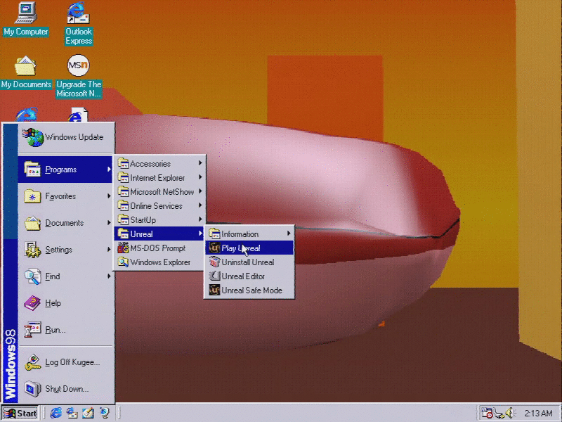Click Play Unreal in the submenu
562x422 pixels.
[x=249, y=248]
